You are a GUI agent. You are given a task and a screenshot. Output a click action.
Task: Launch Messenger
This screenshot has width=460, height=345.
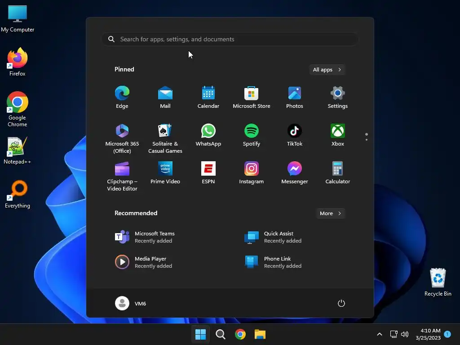pyautogui.click(x=295, y=173)
